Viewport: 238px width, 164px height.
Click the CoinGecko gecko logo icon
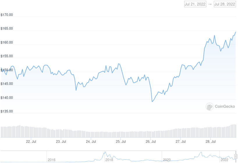click(x=209, y=107)
